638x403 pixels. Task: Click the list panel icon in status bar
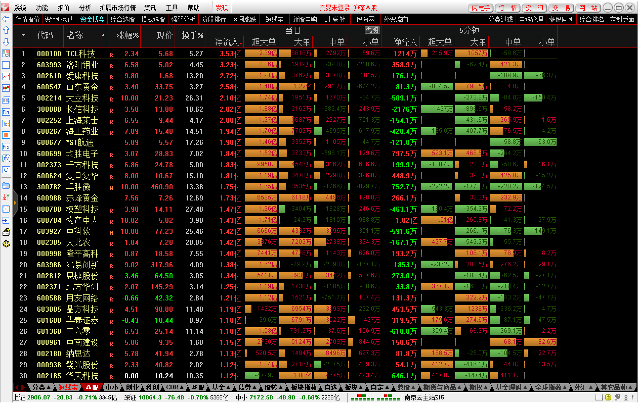[x=599, y=397]
